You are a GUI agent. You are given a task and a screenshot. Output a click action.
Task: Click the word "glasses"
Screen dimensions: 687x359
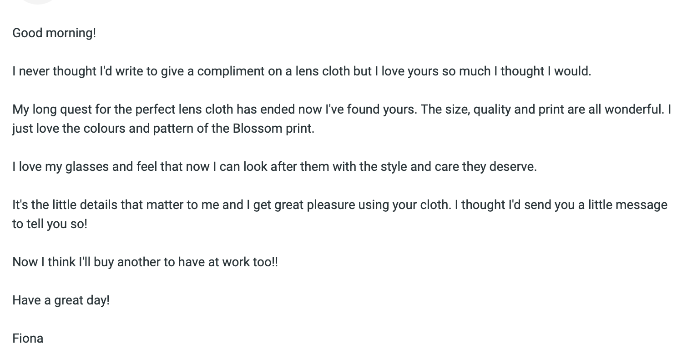click(x=87, y=167)
